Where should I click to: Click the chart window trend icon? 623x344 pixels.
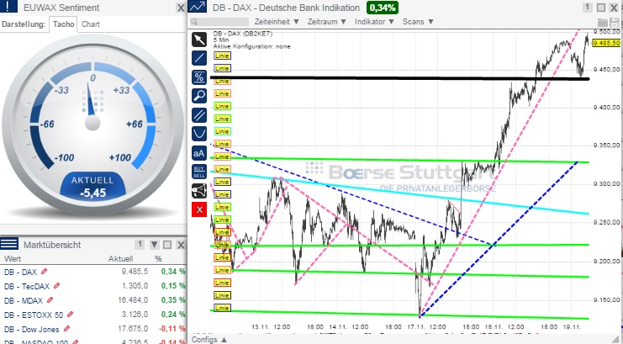click(x=198, y=7)
